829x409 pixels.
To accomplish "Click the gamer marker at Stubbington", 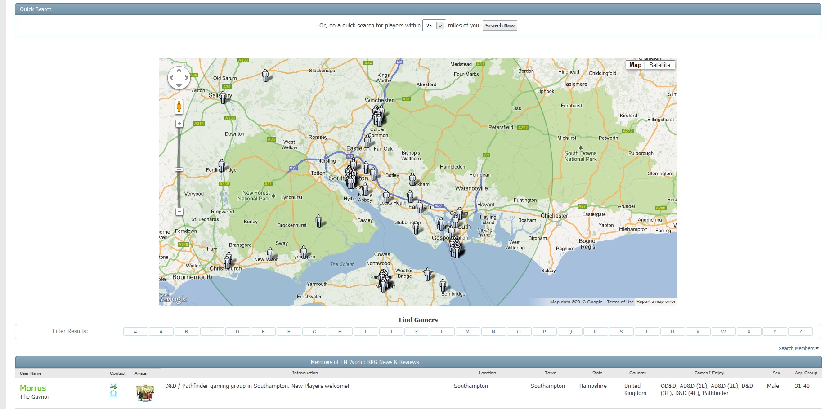I will (417, 227).
